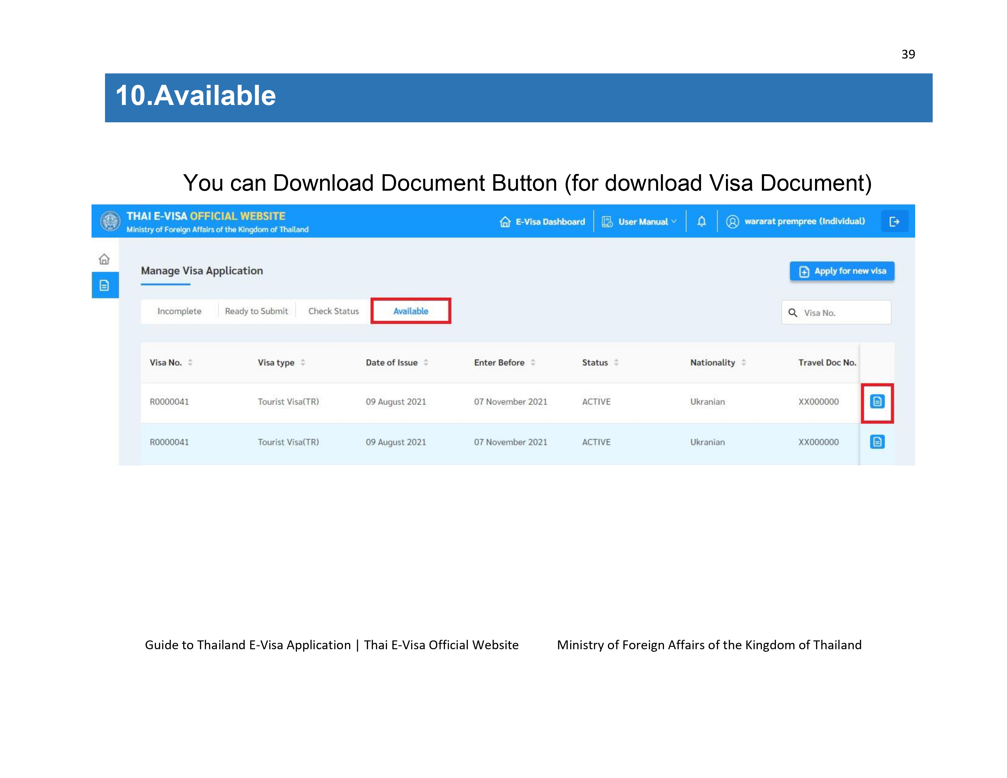Click Apply for new visa button

pos(842,271)
